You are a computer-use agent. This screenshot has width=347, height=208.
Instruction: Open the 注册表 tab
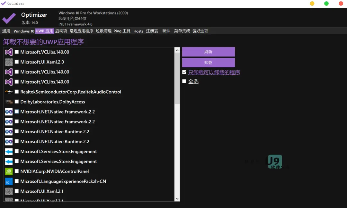[152, 31]
